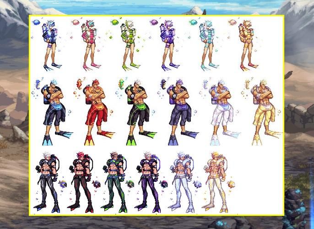
Task: Click the blue pufferfish in top-left corner
Action: pyautogui.click(x=36, y=22)
